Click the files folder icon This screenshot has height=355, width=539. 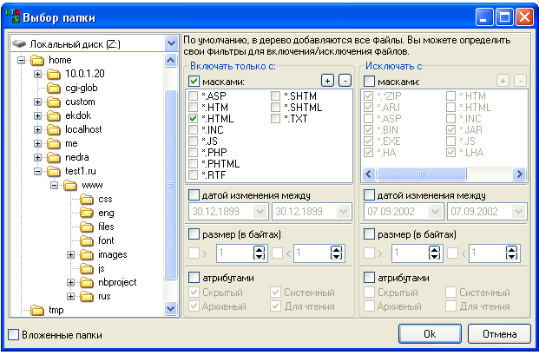87,227
